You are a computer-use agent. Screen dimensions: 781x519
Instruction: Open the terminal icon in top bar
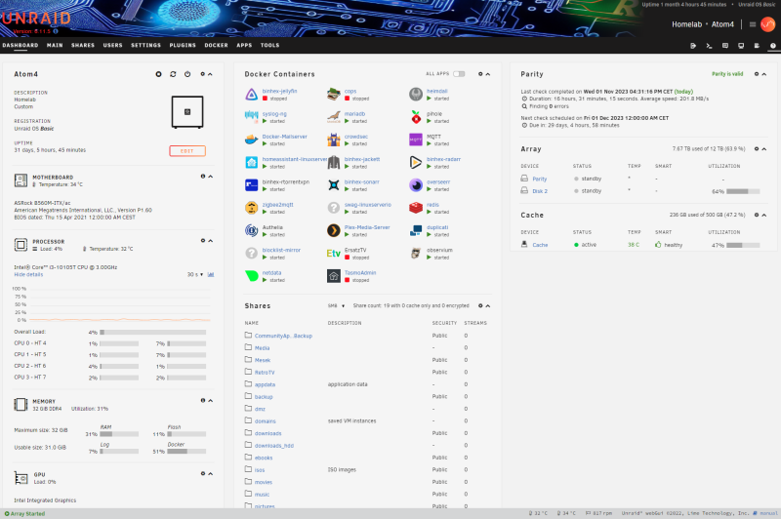pyautogui.click(x=710, y=45)
